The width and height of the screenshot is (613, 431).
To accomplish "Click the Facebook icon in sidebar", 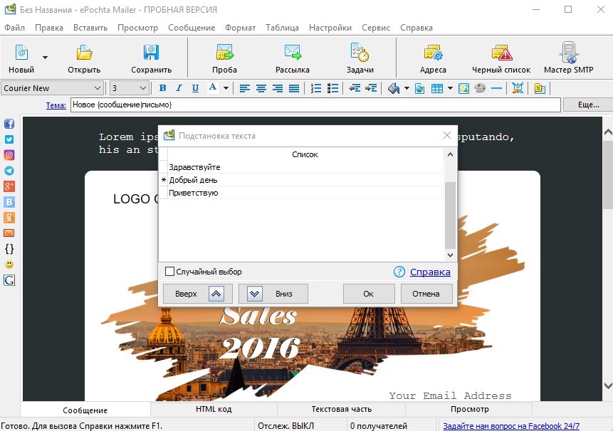I will [9, 124].
